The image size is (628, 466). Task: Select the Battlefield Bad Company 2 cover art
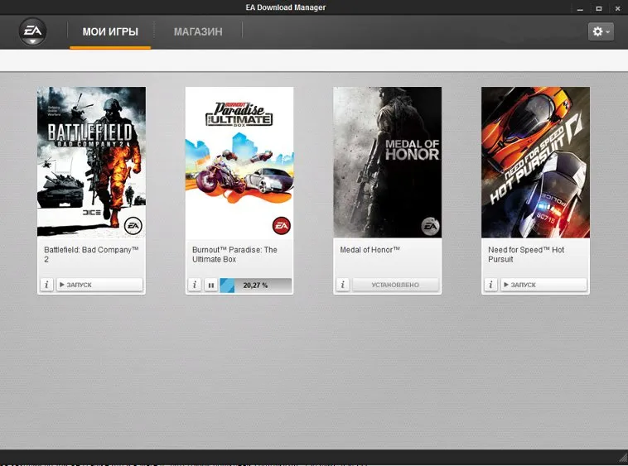(91, 162)
